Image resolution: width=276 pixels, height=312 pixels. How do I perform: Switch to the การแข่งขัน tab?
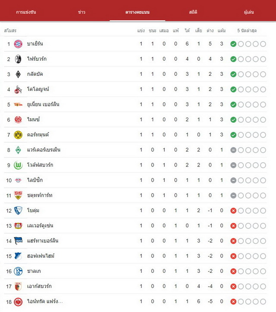[26, 12]
